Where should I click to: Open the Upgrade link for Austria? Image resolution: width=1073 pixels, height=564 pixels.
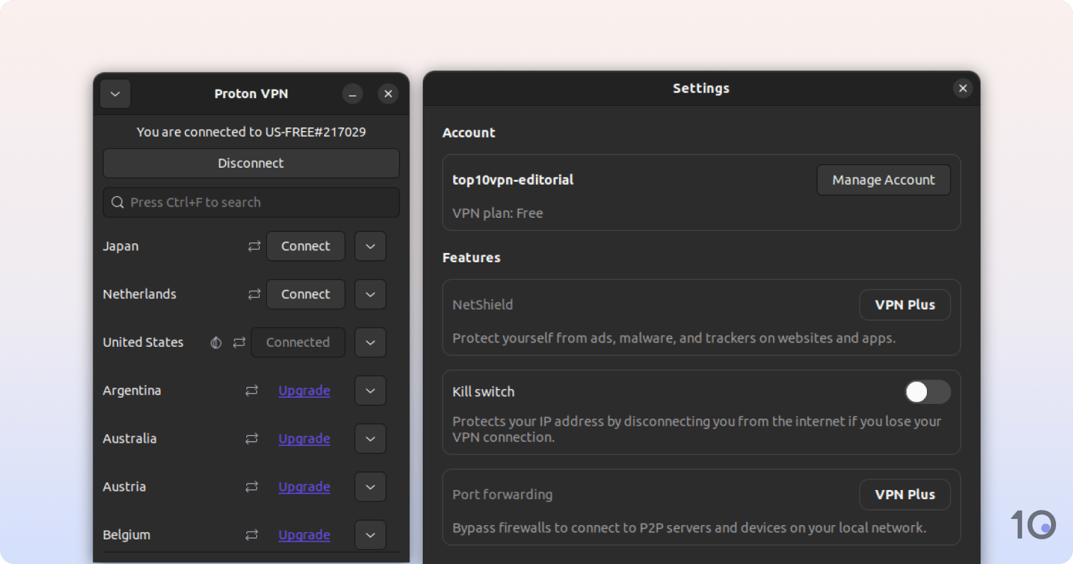point(304,486)
